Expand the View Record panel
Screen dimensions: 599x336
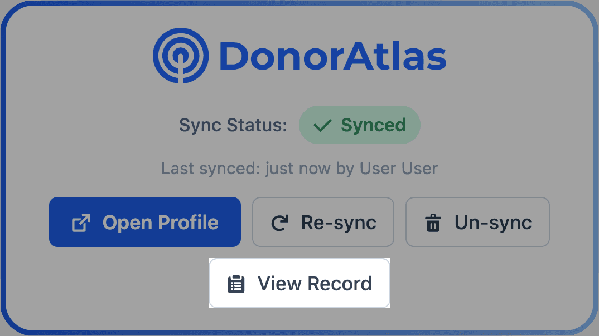[x=299, y=283]
